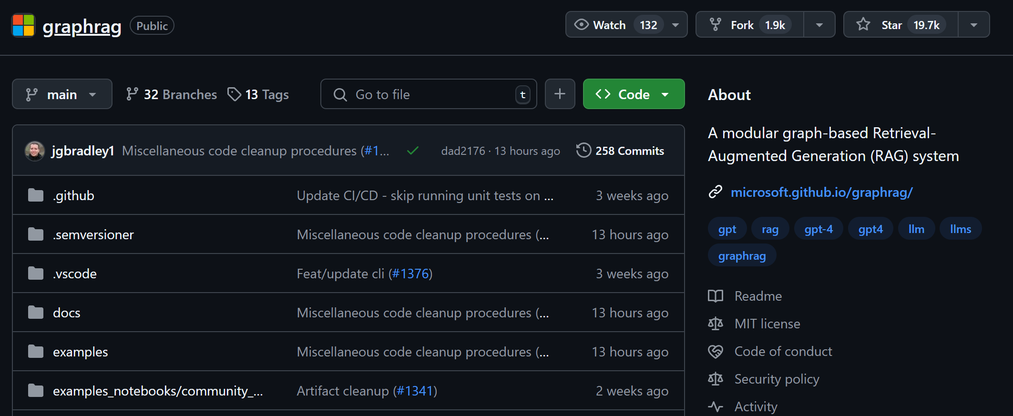Screen dimensions: 1013x416
Task: Open the commit hash dad2176
Action: (463, 151)
